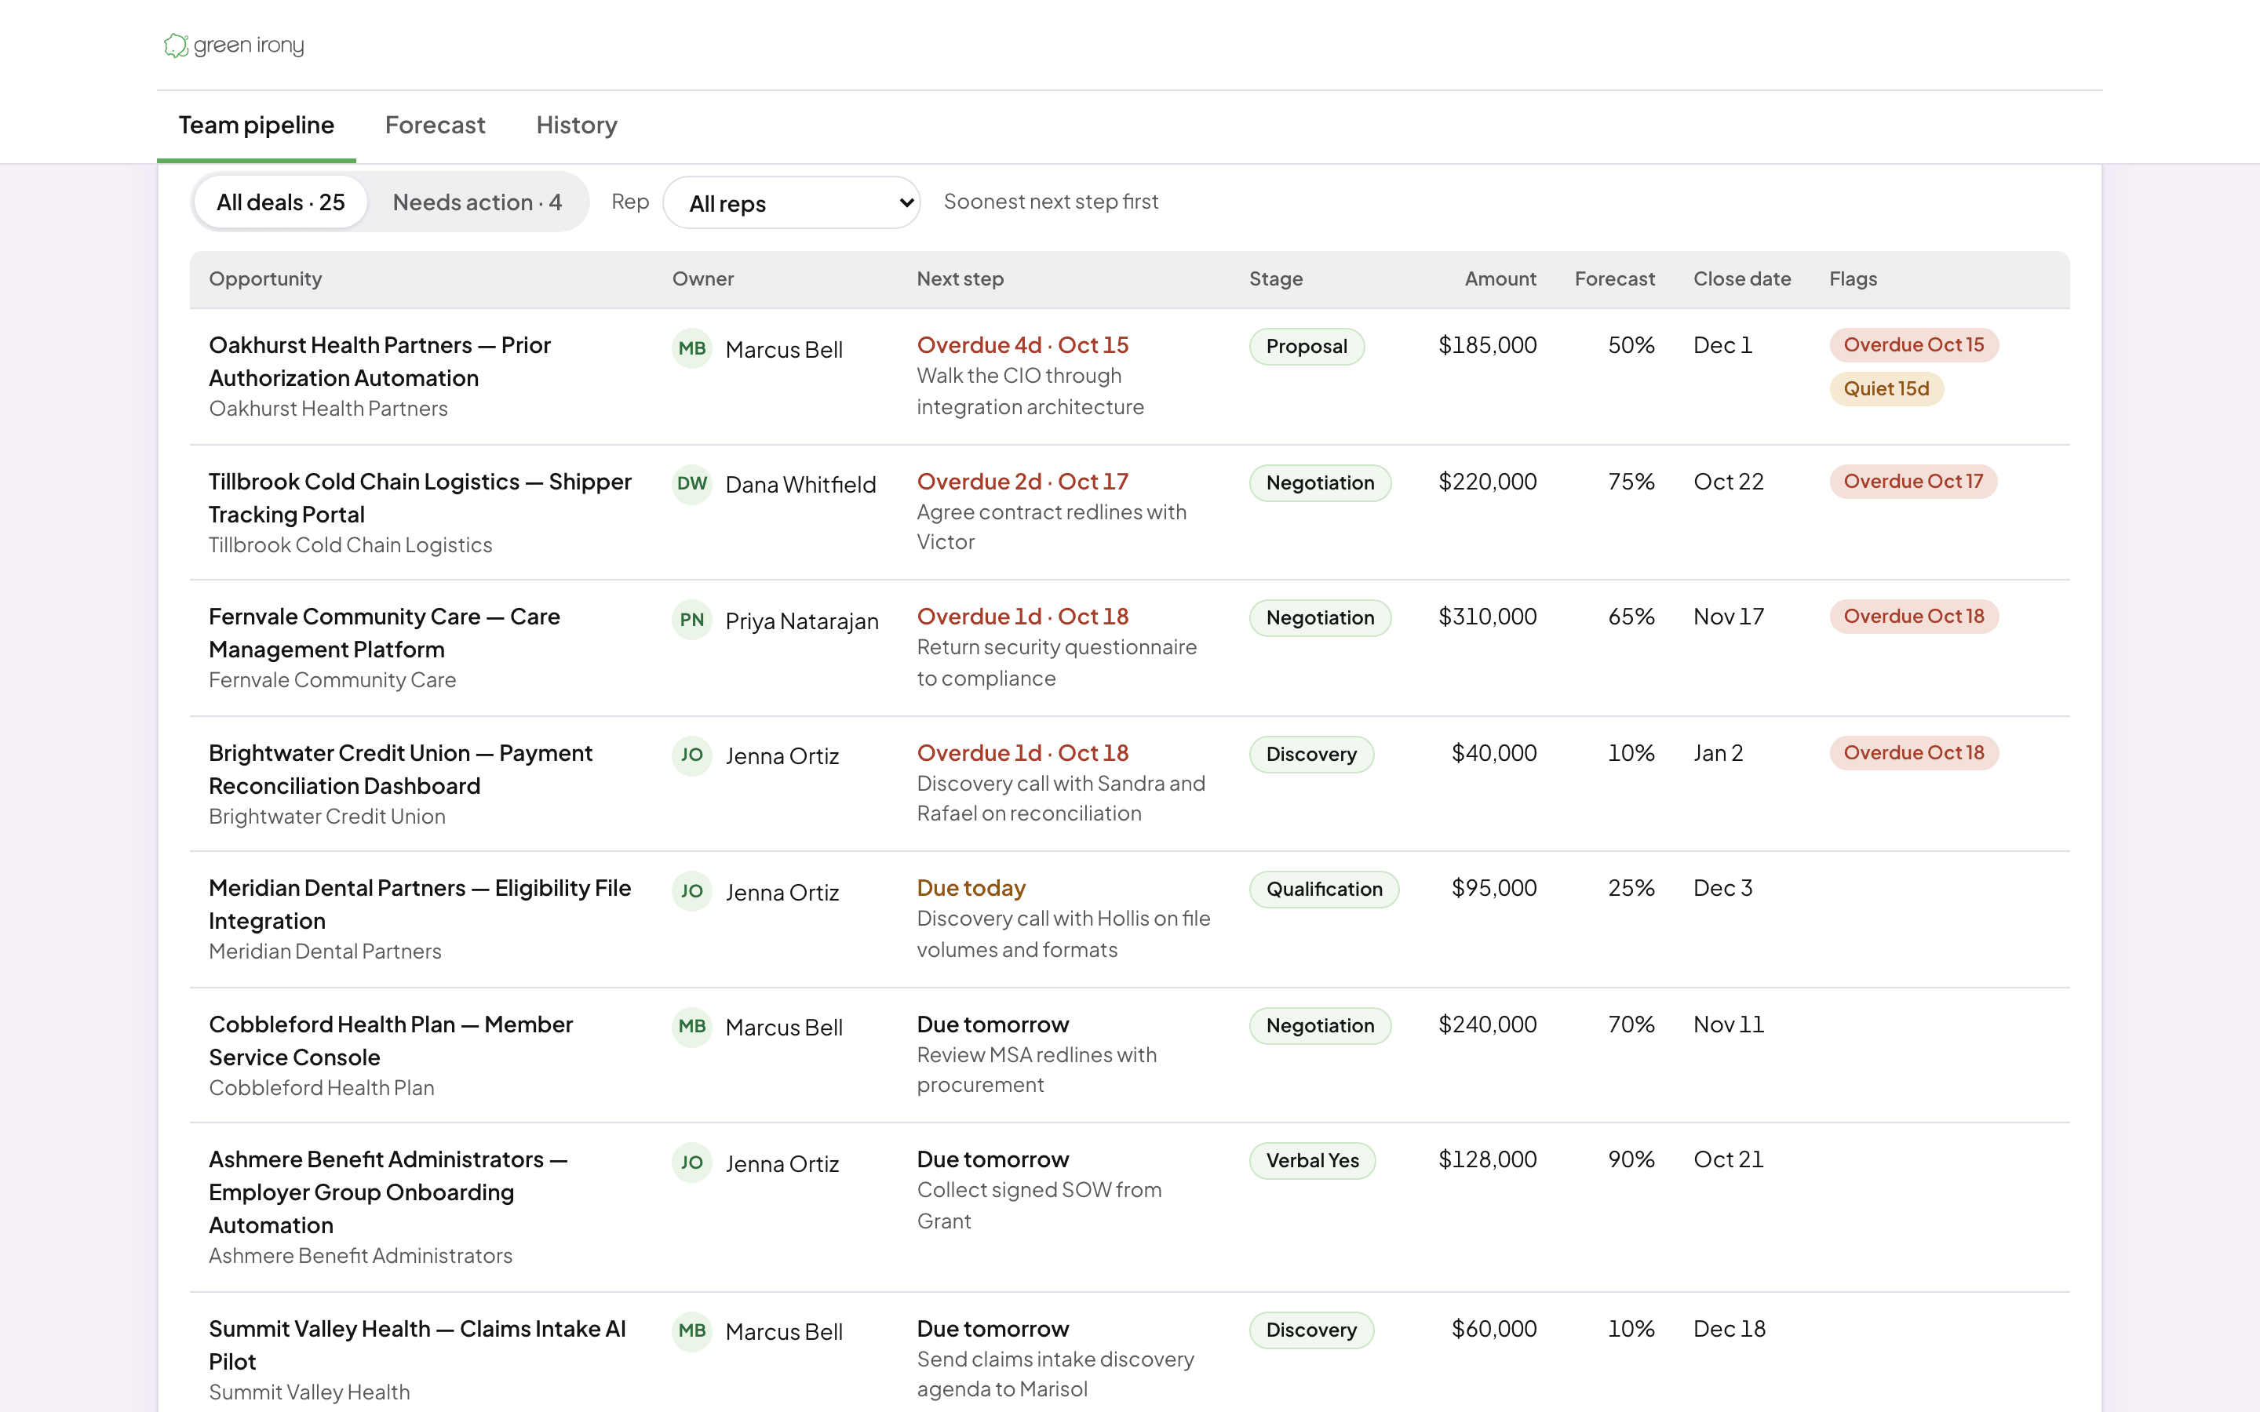2260x1412 pixels.
Task: Click the Verbal Yes stage badge
Action: (1312, 1161)
